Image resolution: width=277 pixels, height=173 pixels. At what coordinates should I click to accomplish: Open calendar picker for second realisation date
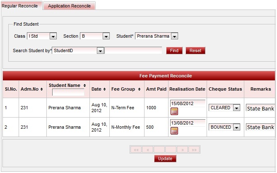tap(174, 131)
